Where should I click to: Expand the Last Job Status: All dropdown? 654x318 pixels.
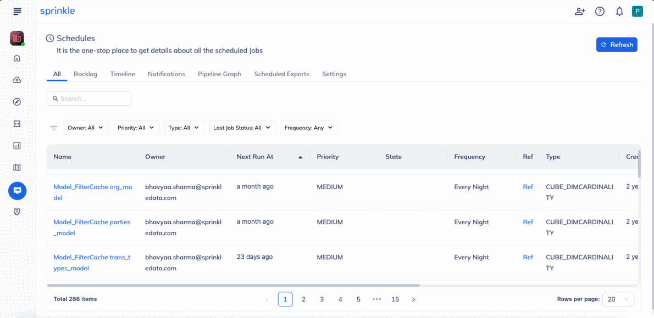coord(242,128)
